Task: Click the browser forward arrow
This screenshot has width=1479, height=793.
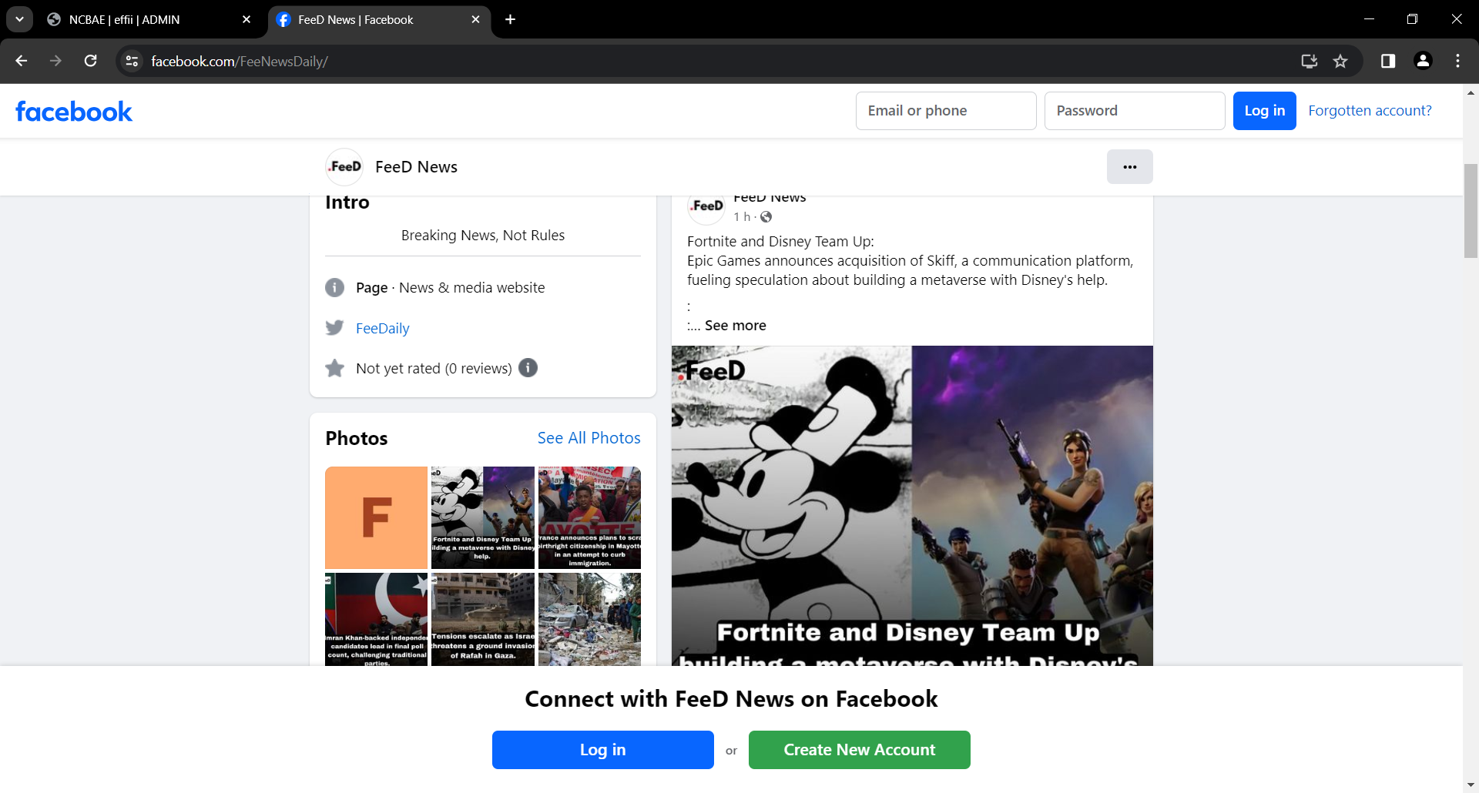Action: click(x=55, y=61)
